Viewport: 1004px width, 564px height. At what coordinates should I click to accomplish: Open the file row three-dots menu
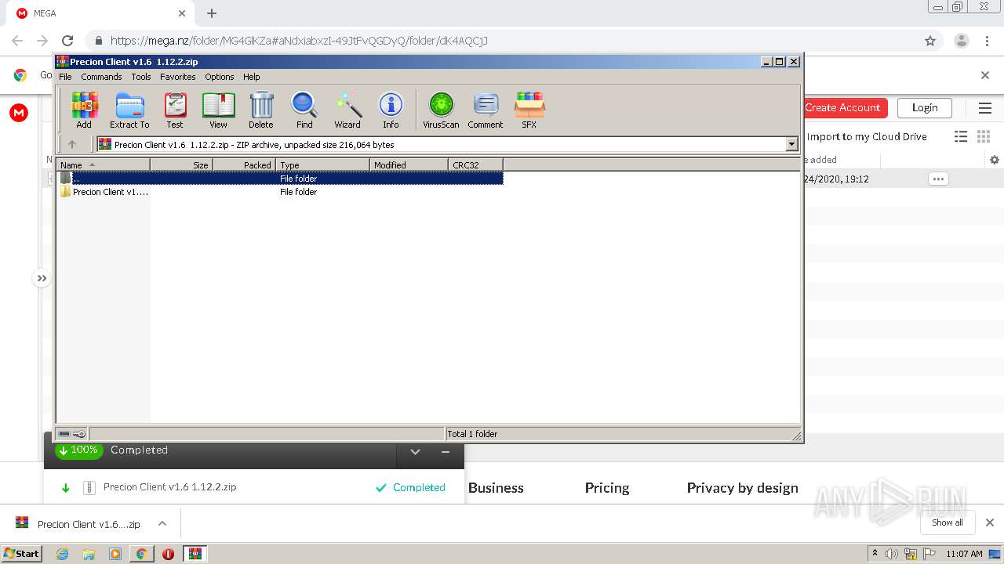[x=938, y=179]
